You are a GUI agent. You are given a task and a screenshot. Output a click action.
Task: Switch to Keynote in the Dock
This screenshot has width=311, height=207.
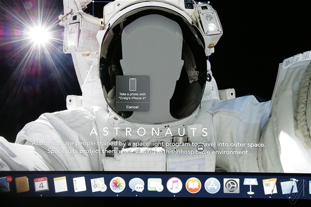[x=250, y=185]
